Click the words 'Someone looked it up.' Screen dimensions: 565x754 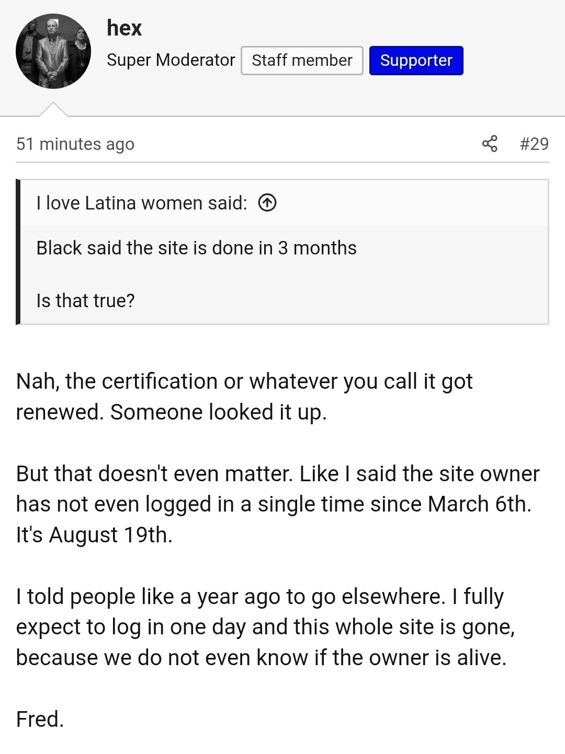coord(219,412)
